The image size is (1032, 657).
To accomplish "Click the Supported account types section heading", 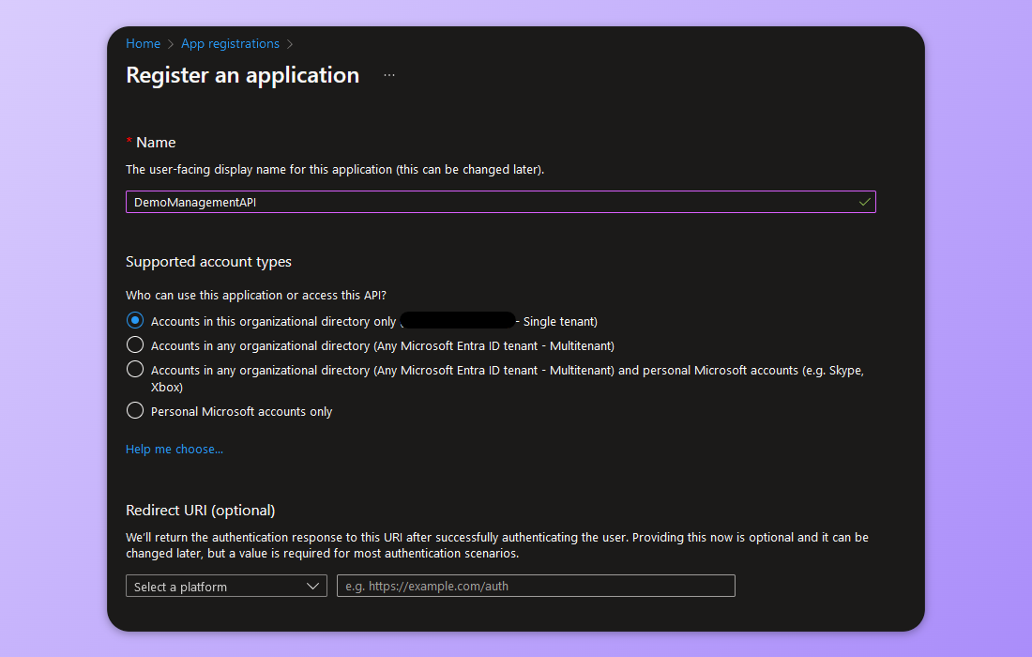I will point(208,261).
